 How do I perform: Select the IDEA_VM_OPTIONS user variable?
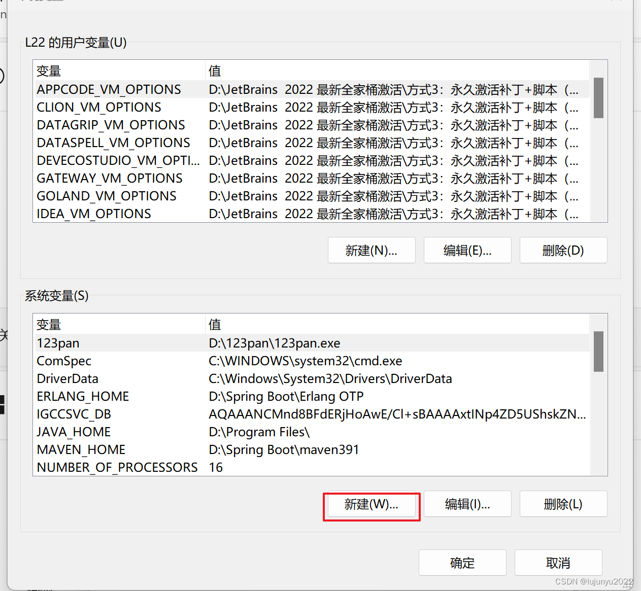pos(311,214)
